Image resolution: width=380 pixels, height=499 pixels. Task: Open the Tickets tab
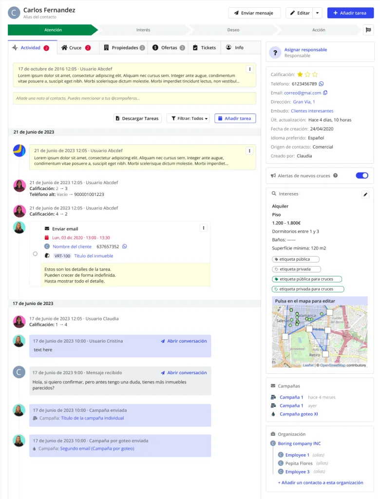pos(204,48)
